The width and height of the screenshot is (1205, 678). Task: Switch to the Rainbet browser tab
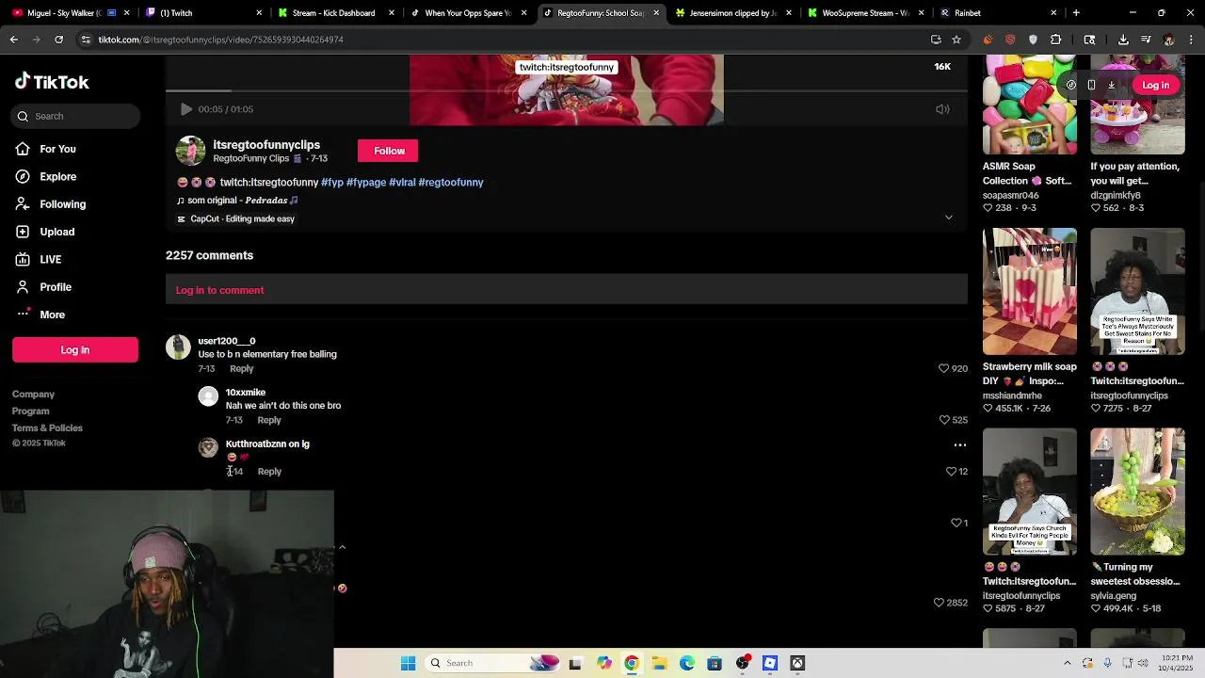coord(998,13)
